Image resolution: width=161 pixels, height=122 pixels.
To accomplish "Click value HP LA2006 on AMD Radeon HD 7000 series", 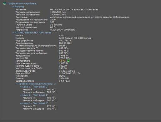I will (74, 10).
